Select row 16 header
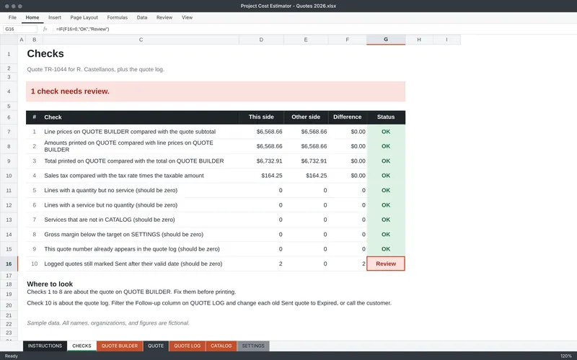577x360 pixels. pyautogui.click(x=9, y=264)
